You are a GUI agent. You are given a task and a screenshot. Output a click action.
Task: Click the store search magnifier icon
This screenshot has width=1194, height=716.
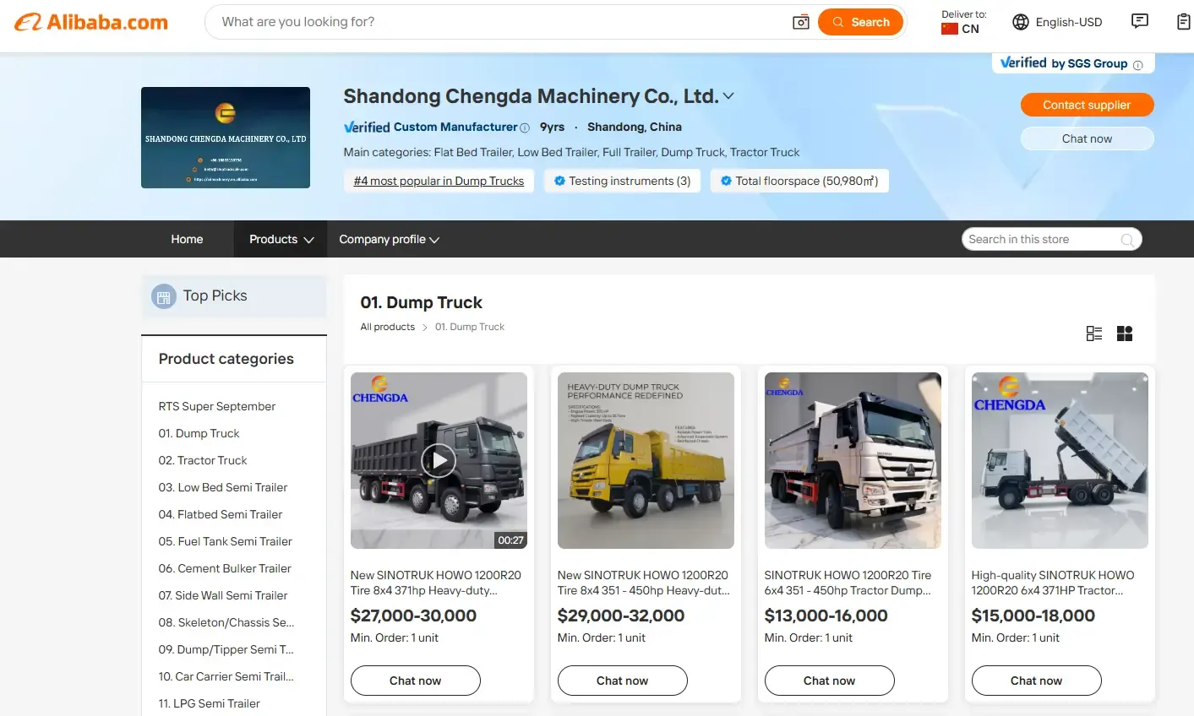1127,240
